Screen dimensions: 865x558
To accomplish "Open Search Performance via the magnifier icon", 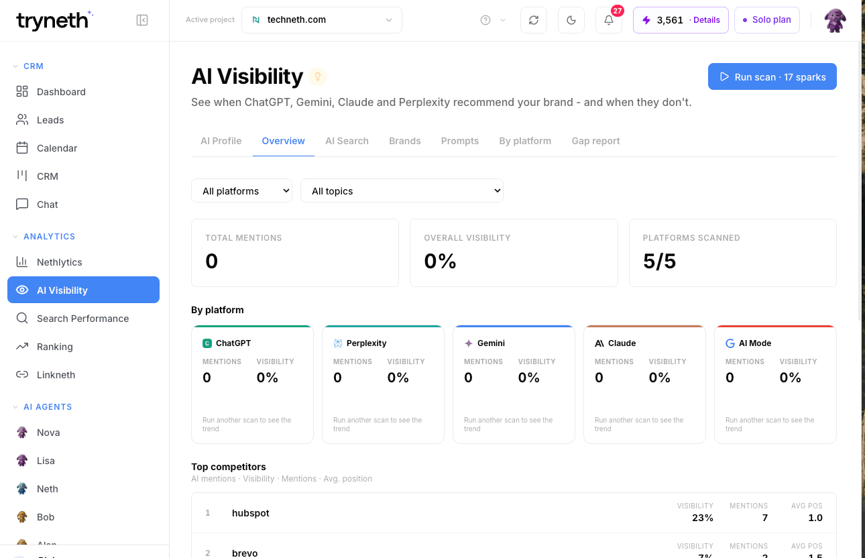I will pyautogui.click(x=22, y=318).
